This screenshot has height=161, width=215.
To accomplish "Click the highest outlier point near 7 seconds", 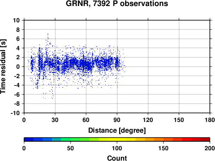I will click(48, 34).
